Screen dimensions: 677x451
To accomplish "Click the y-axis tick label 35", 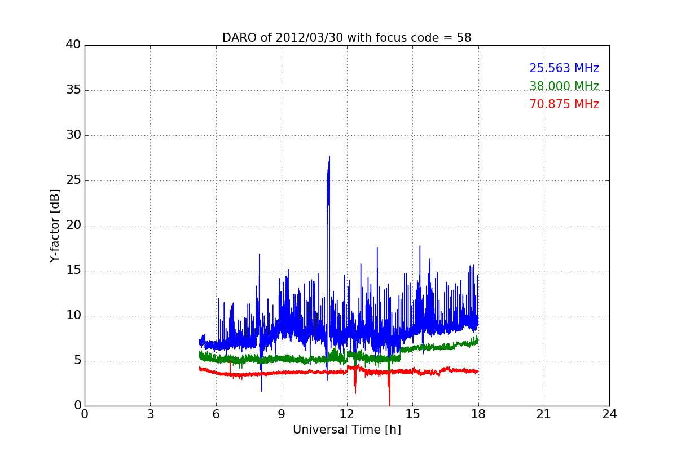I will click(x=73, y=90).
